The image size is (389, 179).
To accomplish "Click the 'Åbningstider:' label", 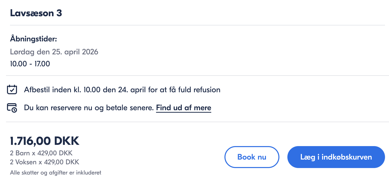I will [x=33, y=39].
